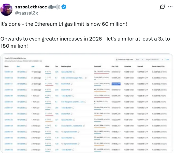Click Download Page Data in the screenshot
This screenshot has height=153, width=174.
tap(124, 59)
